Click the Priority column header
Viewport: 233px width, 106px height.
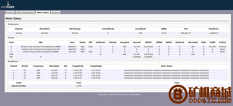point(113,42)
